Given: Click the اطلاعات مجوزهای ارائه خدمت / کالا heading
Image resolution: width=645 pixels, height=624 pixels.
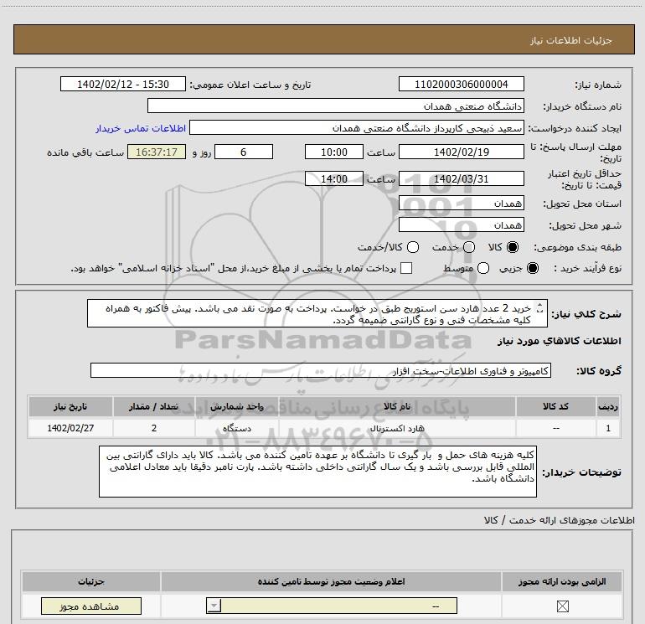Looking at the screenshot, I should coord(559,520).
